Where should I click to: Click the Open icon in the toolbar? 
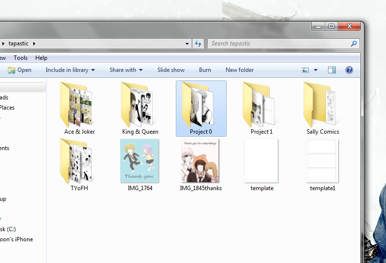pyautogui.click(x=11, y=70)
